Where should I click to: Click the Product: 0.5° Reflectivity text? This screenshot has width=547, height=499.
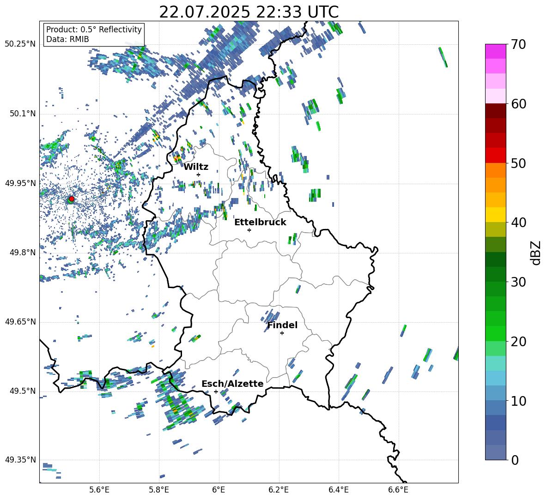pyautogui.click(x=94, y=30)
